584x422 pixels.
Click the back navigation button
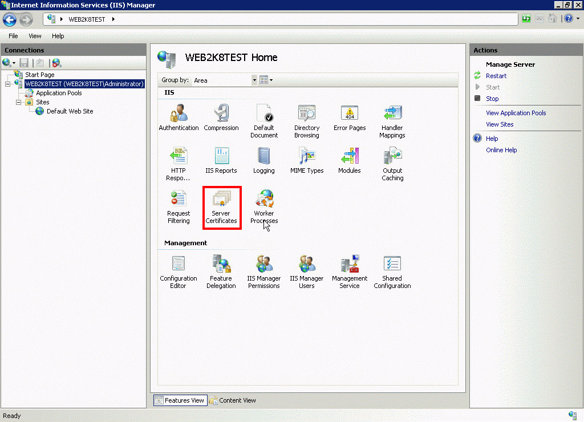(x=10, y=19)
